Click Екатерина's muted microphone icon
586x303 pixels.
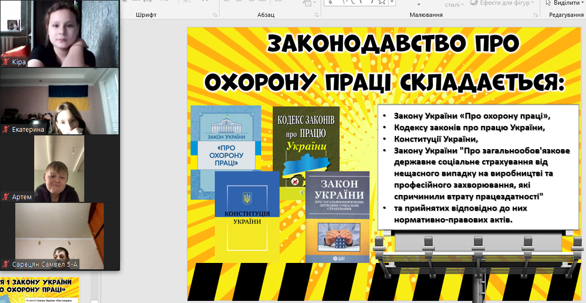(6, 130)
